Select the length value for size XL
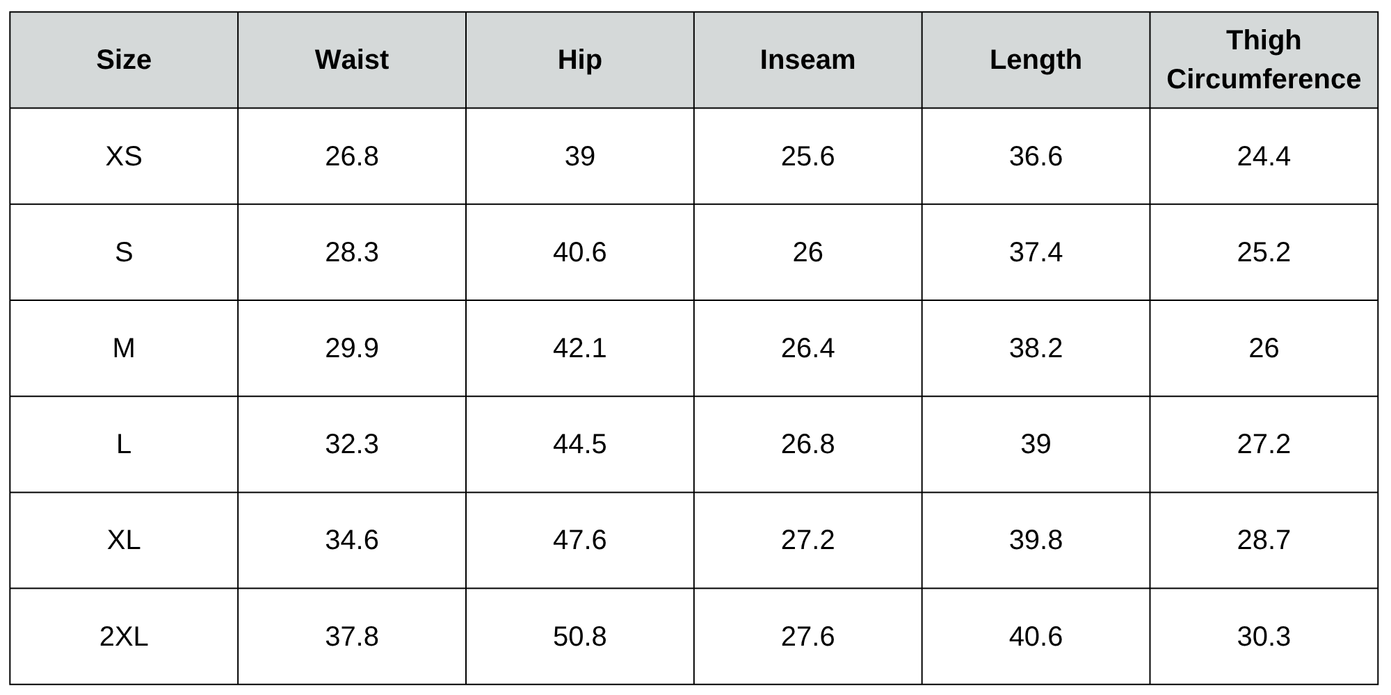The height and width of the screenshot is (695, 1391). [x=1036, y=540]
